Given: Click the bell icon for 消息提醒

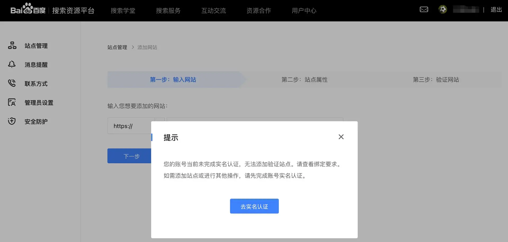Looking at the screenshot, I should 12,64.
